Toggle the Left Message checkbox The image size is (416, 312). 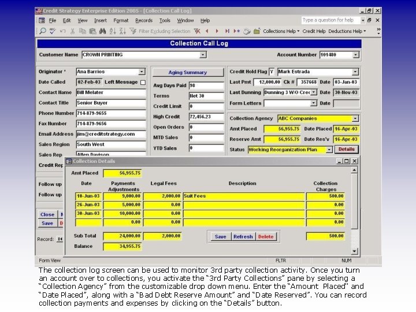[143, 83]
